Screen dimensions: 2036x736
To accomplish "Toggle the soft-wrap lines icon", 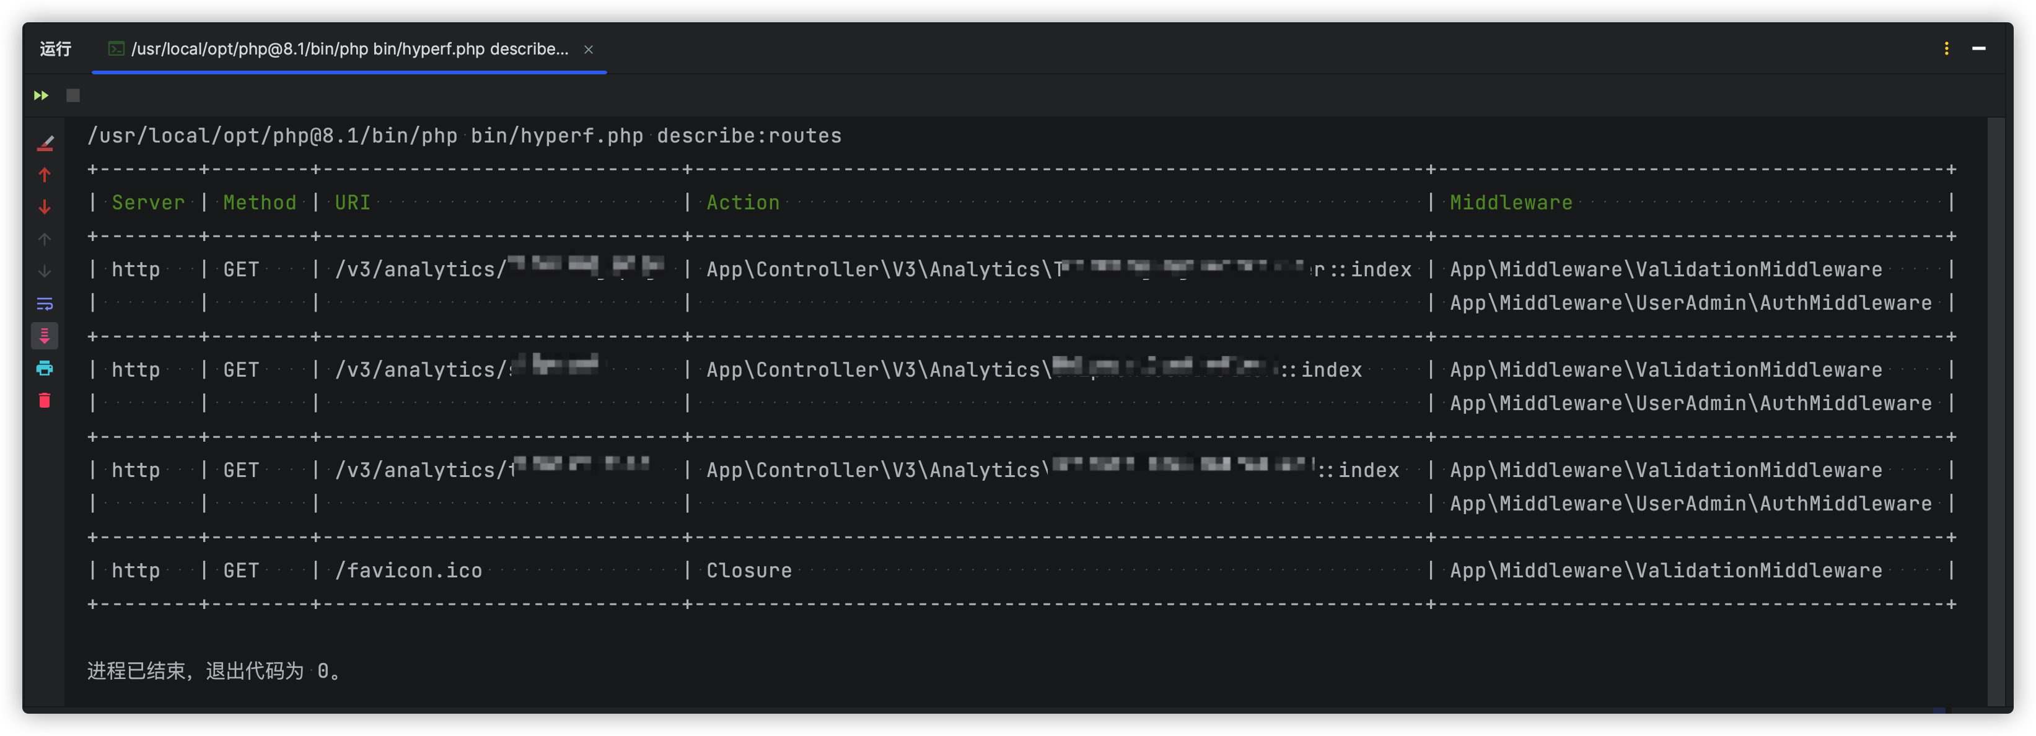I will (x=45, y=304).
